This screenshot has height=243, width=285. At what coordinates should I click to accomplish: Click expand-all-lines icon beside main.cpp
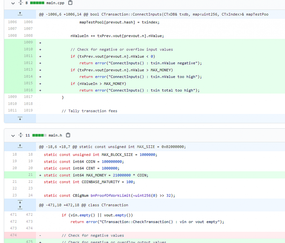(x=21, y=3)
